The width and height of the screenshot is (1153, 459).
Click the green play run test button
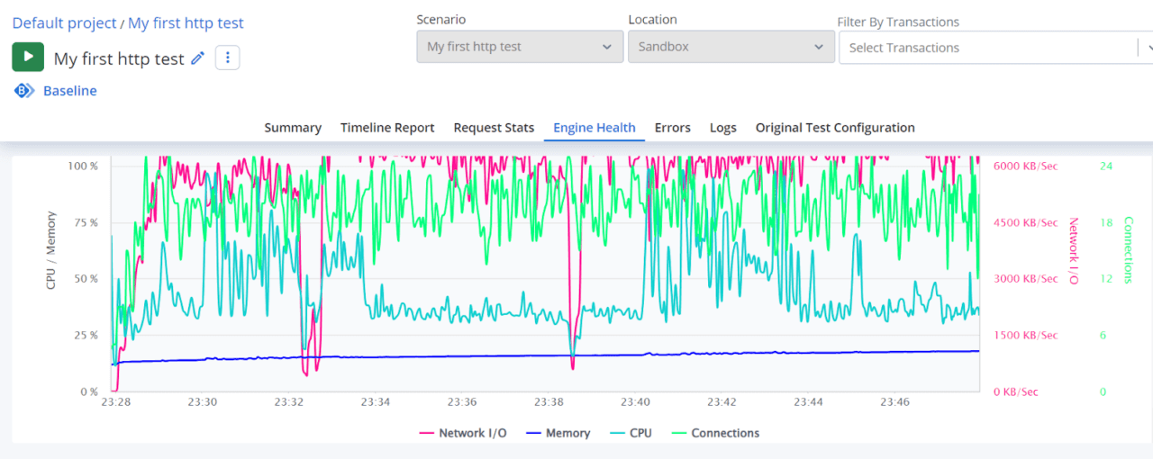click(28, 56)
